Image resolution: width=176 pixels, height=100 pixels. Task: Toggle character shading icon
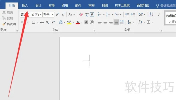(86, 22)
